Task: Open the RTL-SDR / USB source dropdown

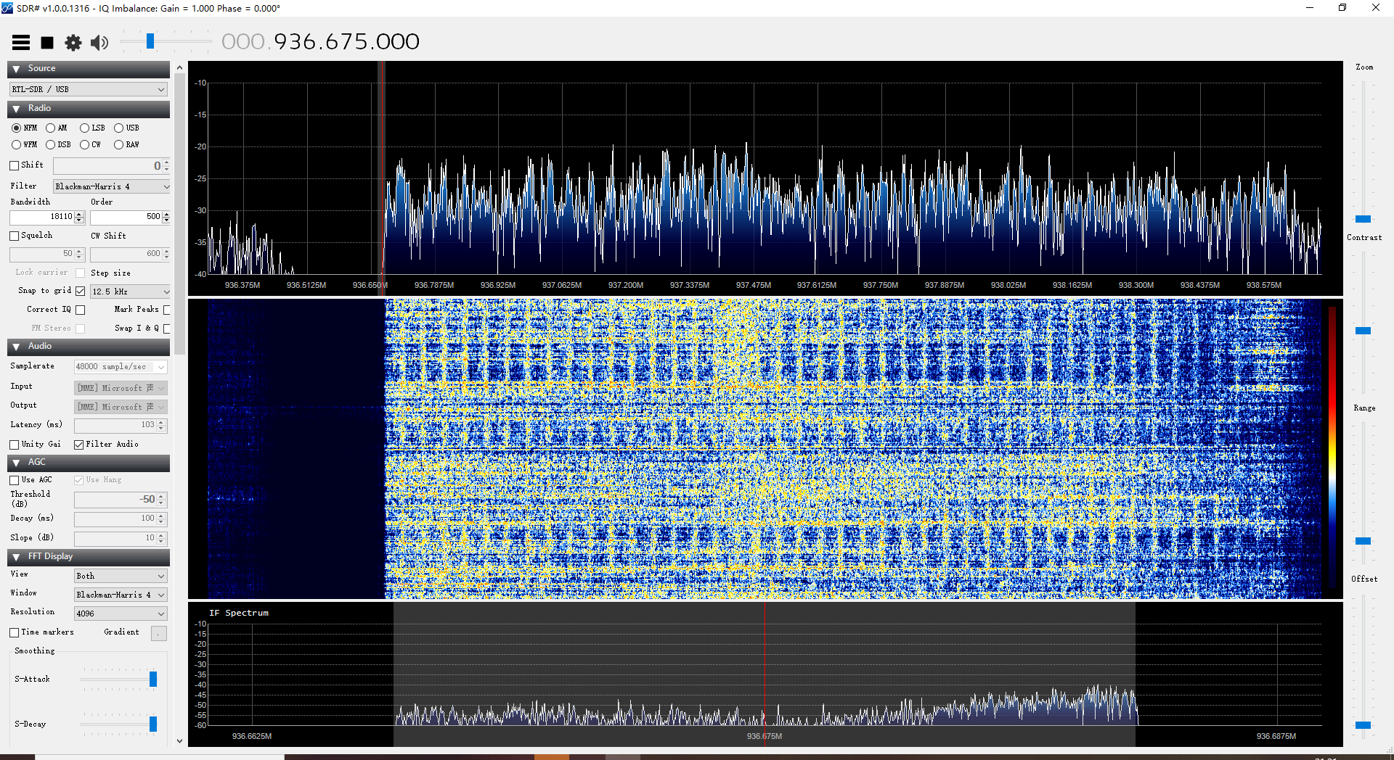Action: (x=89, y=89)
